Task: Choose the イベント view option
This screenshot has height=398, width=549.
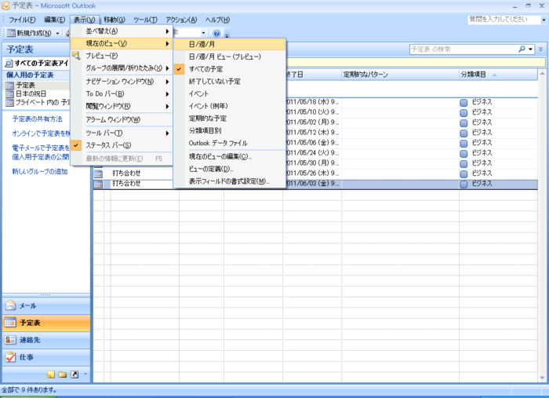Action: (x=230, y=94)
